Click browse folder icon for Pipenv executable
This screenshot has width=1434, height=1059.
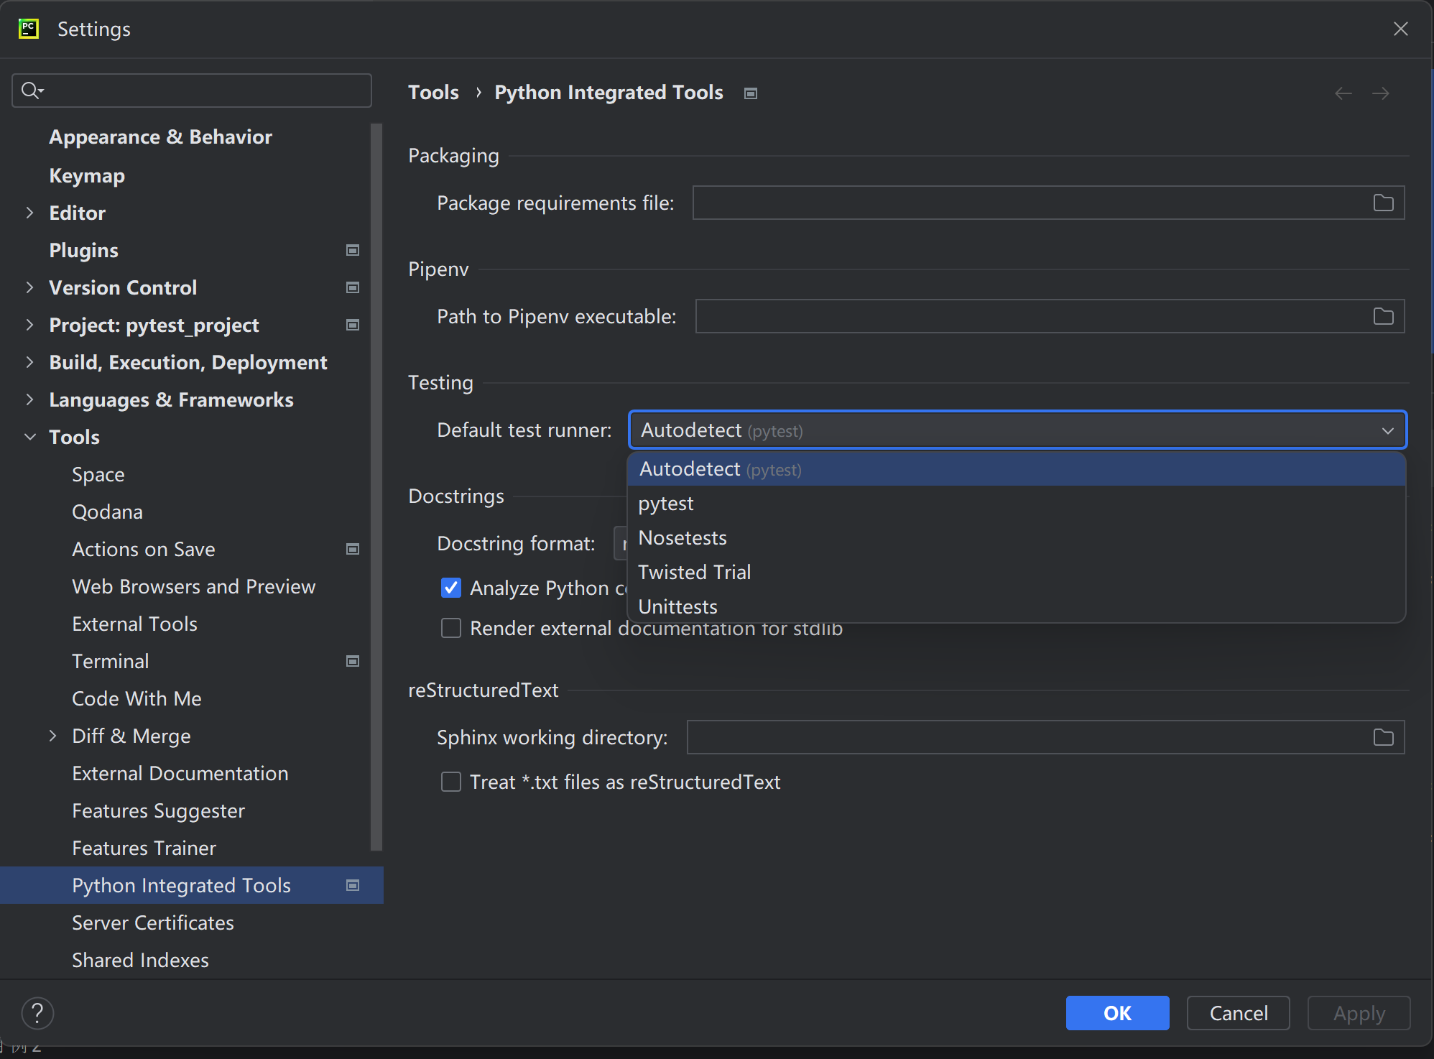pos(1383,317)
